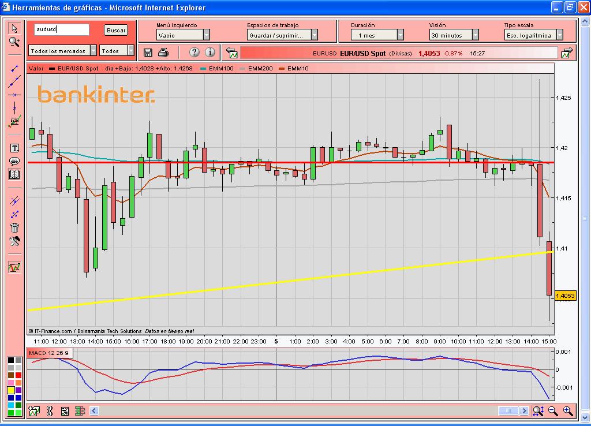Click the audusd search input field
The width and height of the screenshot is (591, 426).
(x=61, y=29)
